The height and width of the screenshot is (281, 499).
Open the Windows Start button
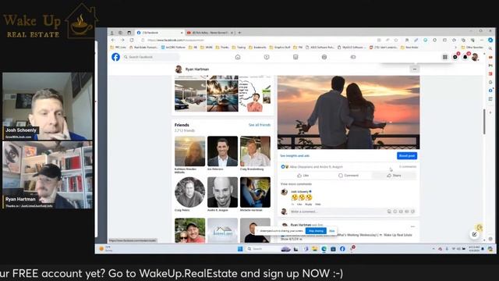pyautogui.click(x=240, y=249)
